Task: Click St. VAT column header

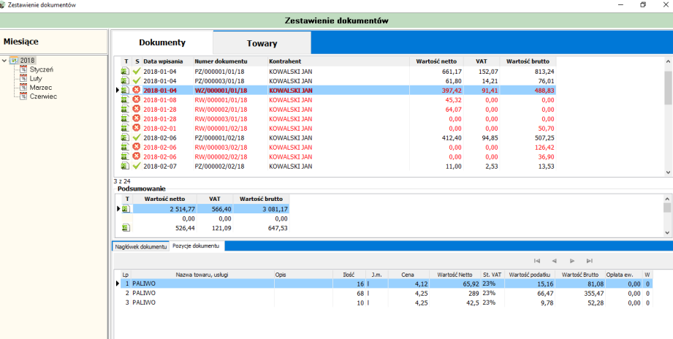Action: point(492,274)
